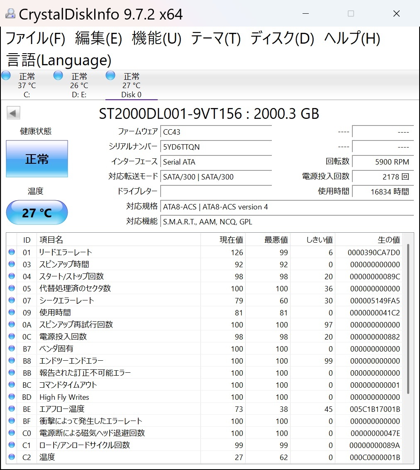
Task: Click the 正常 health status button
Action: pos(37,159)
